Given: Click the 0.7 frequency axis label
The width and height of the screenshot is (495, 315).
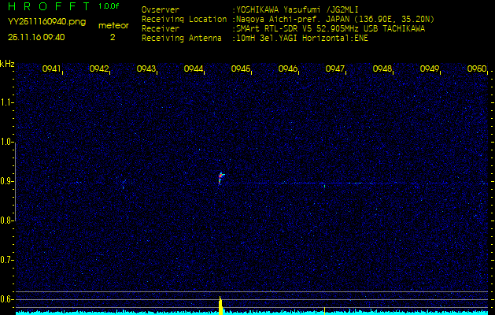Looking at the screenshot, I should [7, 260].
